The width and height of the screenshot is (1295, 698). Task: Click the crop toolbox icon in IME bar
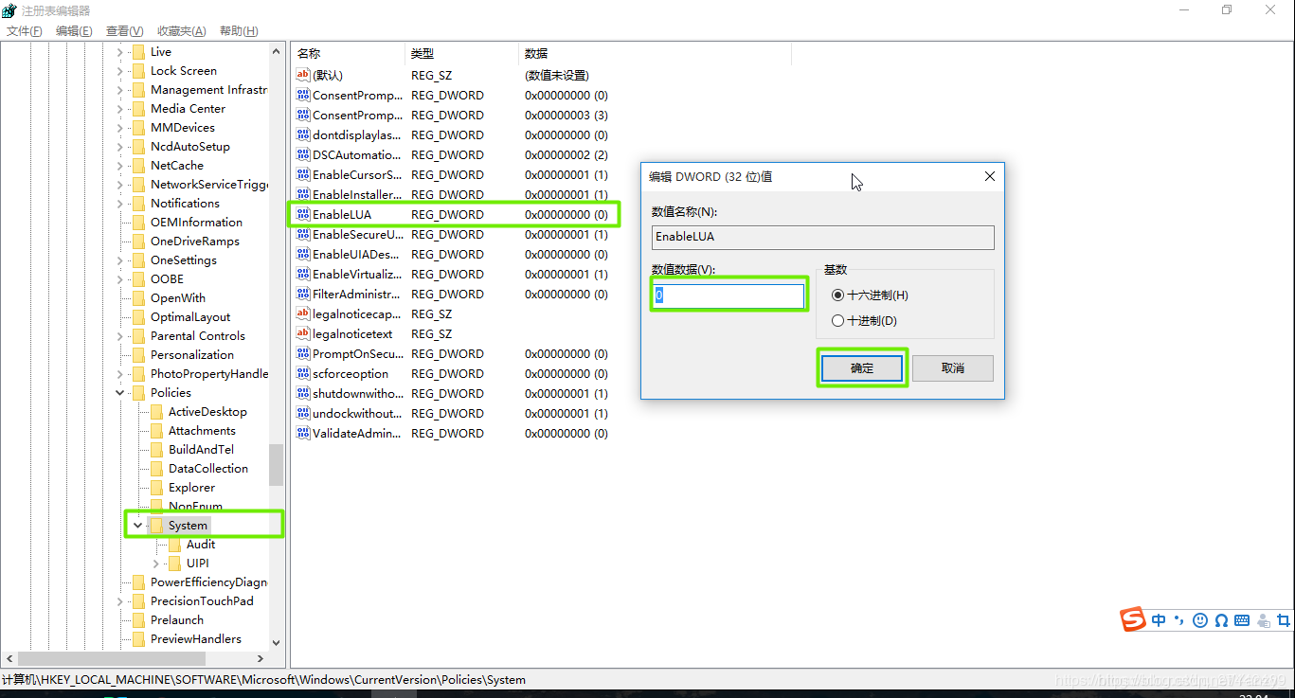[x=1284, y=620]
